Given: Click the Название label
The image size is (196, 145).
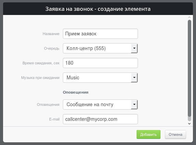Looking at the screenshot, I should click(x=51, y=34).
